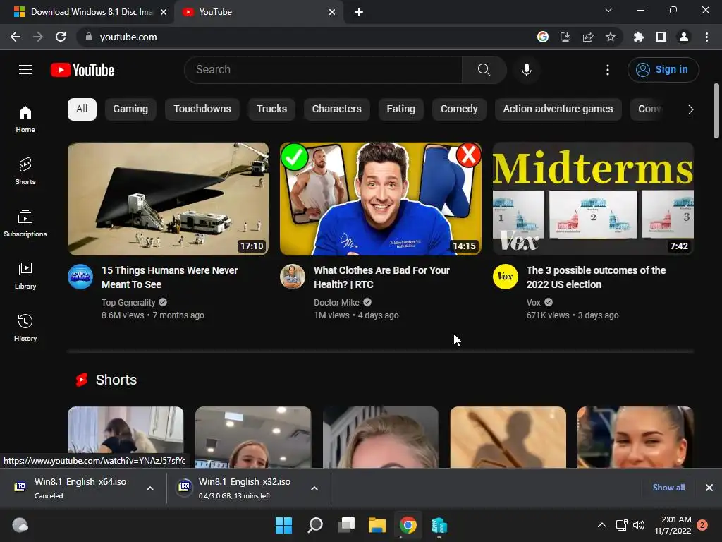This screenshot has width=722, height=542.
Task: Open the Chrome three-dot menu
Action: [x=706, y=37]
